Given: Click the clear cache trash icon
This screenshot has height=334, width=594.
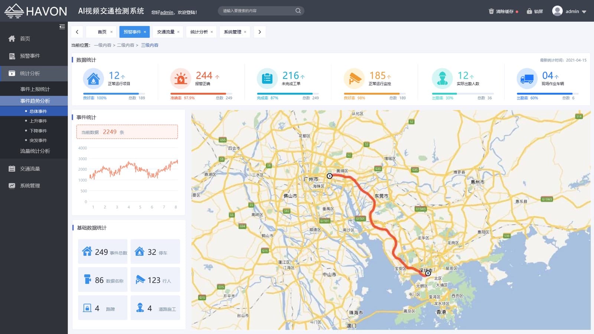Looking at the screenshot, I should point(491,12).
